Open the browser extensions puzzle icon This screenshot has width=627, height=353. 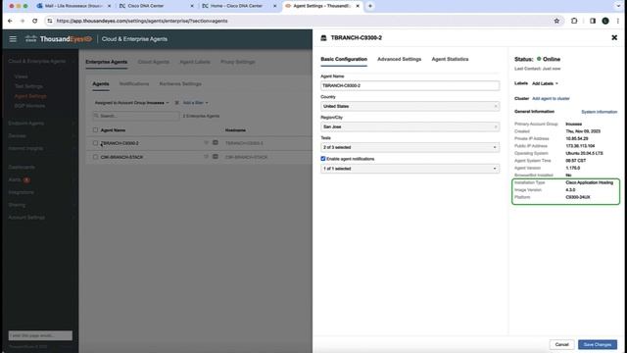tap(574, 21)
